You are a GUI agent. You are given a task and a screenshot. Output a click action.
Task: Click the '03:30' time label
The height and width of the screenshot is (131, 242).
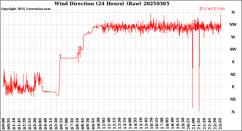pos(35,124)
